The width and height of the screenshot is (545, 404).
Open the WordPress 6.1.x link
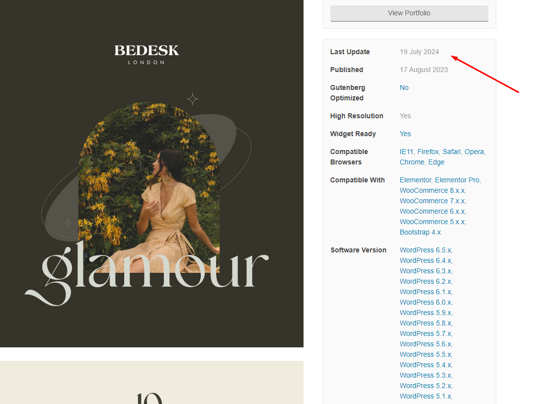425,292
